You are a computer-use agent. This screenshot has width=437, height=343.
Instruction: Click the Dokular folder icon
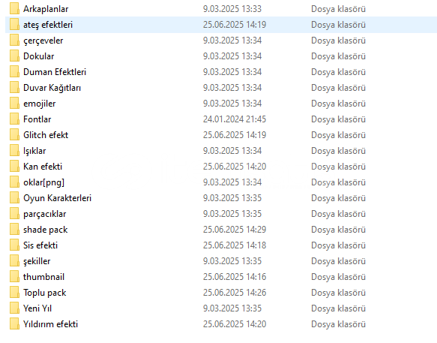(14, 56)
